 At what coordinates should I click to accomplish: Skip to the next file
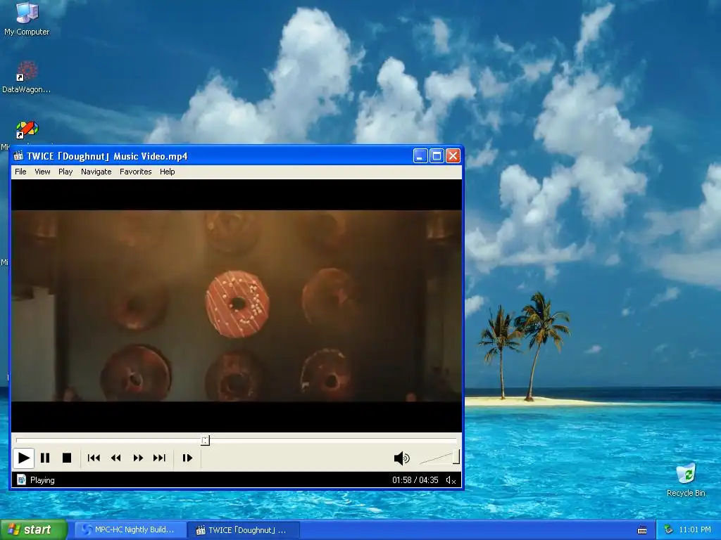click(x=160, y=458)
